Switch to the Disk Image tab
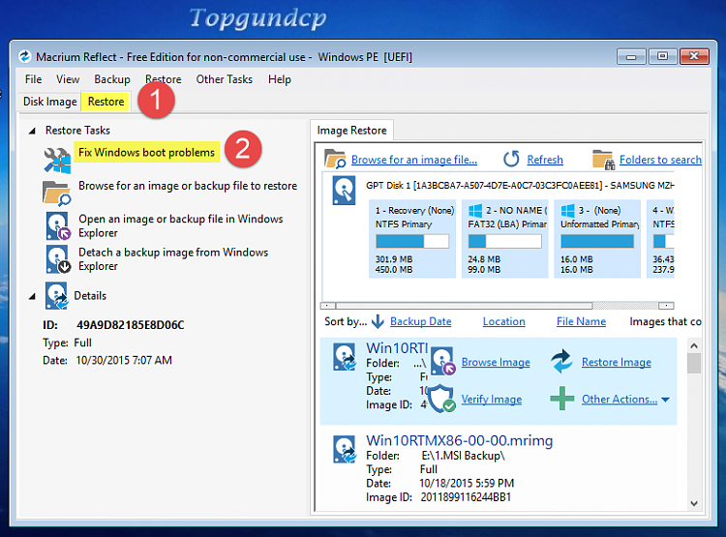The width and height of the screenshot is (726, 537). pyautogui.click(x=49, y=102)
